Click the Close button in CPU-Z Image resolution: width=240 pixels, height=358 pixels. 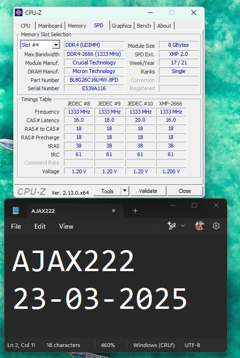185,191
